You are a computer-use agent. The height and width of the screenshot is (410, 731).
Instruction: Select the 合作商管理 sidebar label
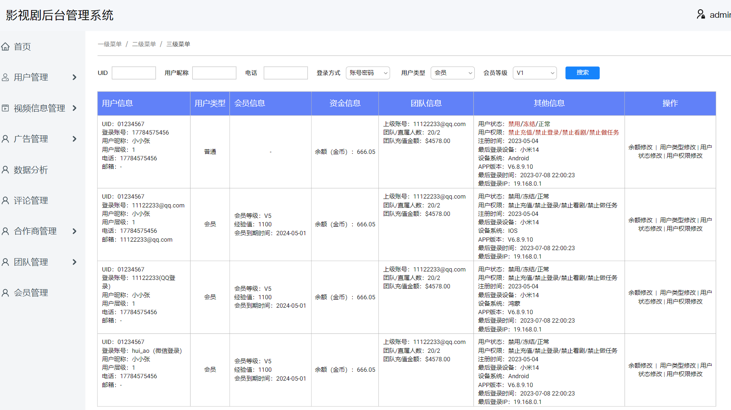35,231
